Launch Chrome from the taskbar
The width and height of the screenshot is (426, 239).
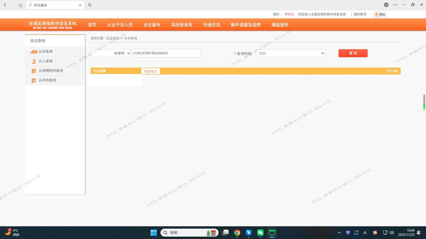[237, 233]
